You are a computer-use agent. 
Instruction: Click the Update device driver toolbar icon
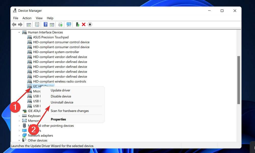click(x=77, y=24)
